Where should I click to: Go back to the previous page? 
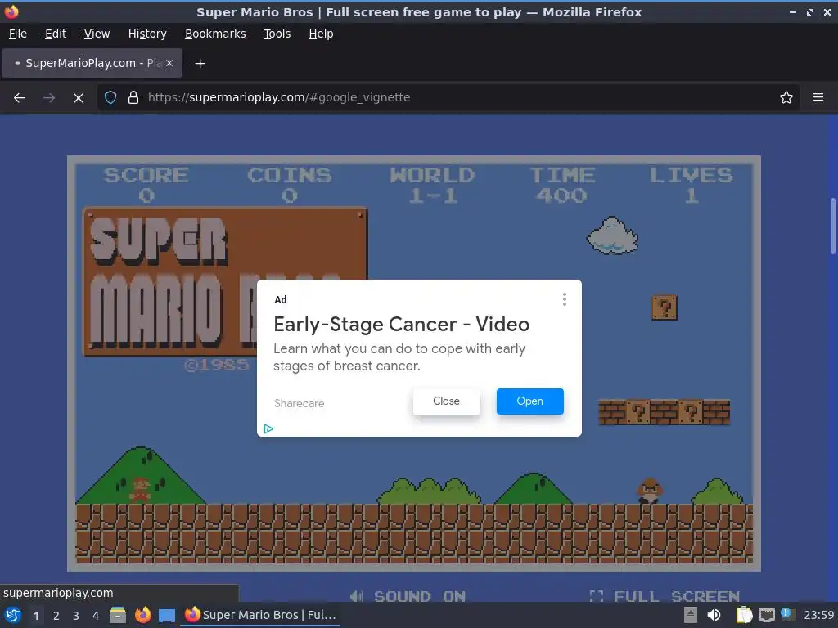point(20,98)
